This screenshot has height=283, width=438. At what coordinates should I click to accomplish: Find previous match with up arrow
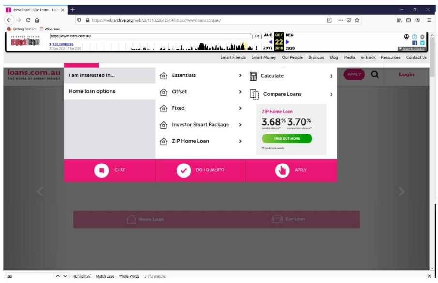click(x=58, y=276)
